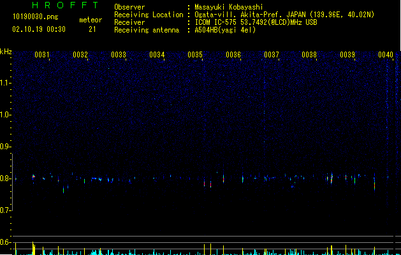Click the Receiving antenna label
401x255 pixels.
pos(147,30)
